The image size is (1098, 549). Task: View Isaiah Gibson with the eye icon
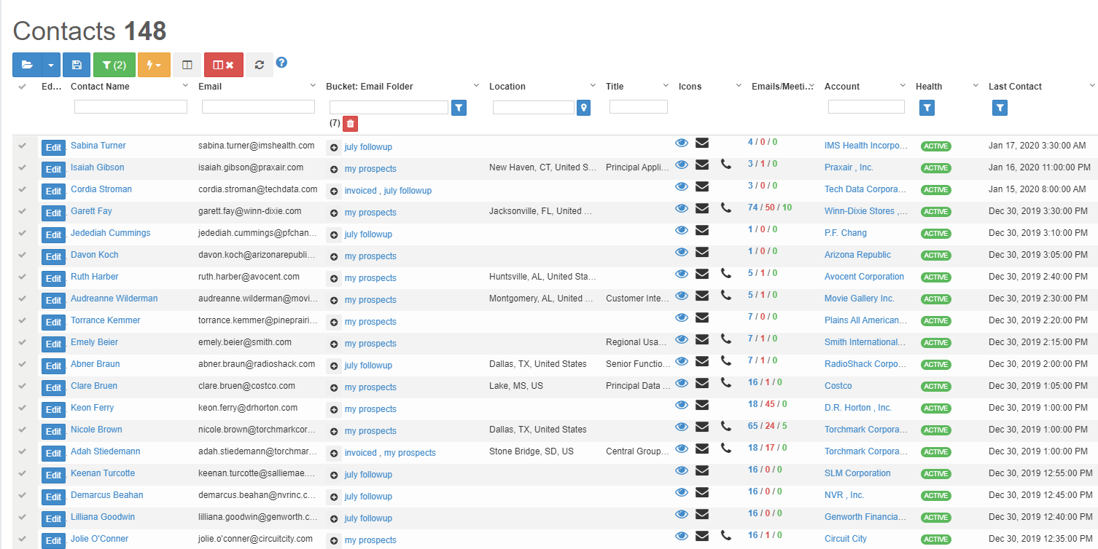click(682, 165)
